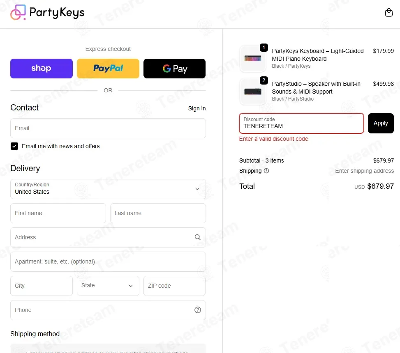Click the Apartment, suite field

point(108,261)
